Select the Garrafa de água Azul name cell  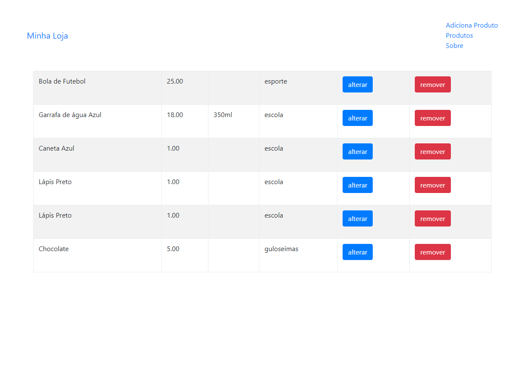tap(97, 121)
